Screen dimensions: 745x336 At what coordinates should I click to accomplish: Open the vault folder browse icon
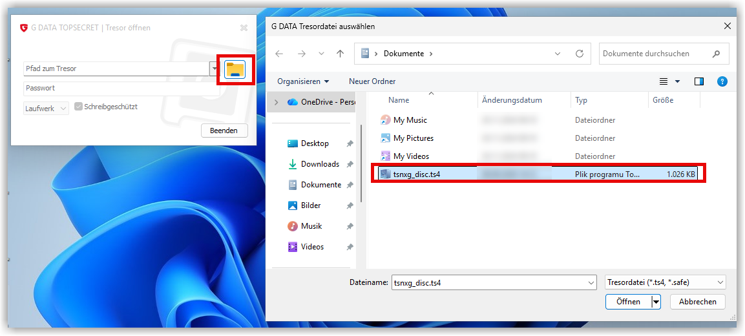(x=235, y=70)
